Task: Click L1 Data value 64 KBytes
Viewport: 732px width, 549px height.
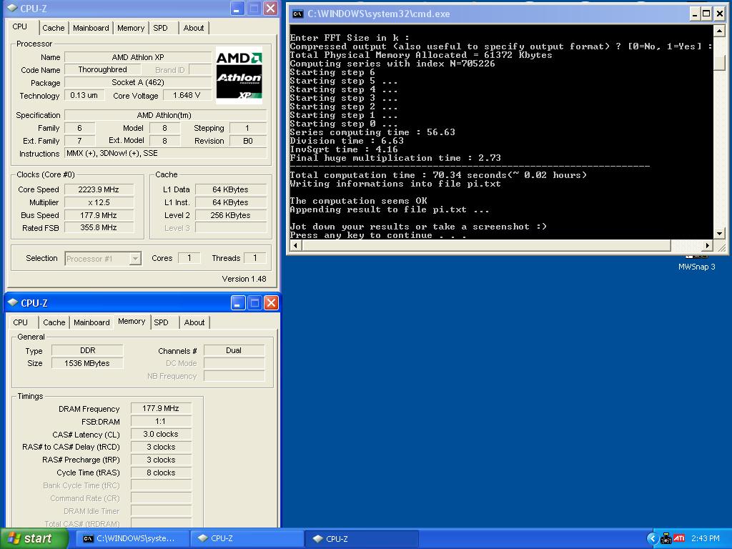Action: click(231, 189)
